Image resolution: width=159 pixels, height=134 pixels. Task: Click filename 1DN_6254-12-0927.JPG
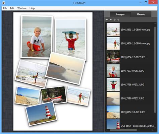133,57
